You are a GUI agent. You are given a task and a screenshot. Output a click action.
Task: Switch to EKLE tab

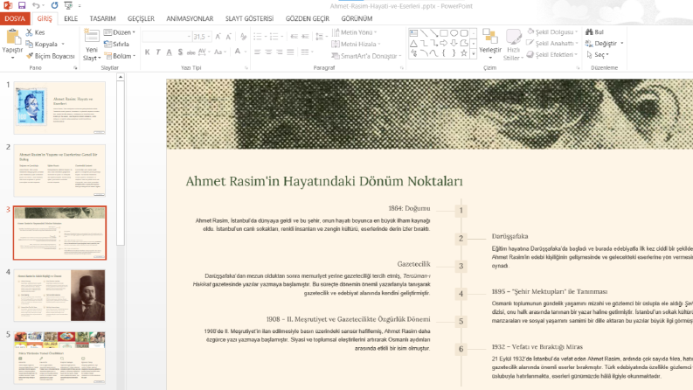[x=71, y=18]
